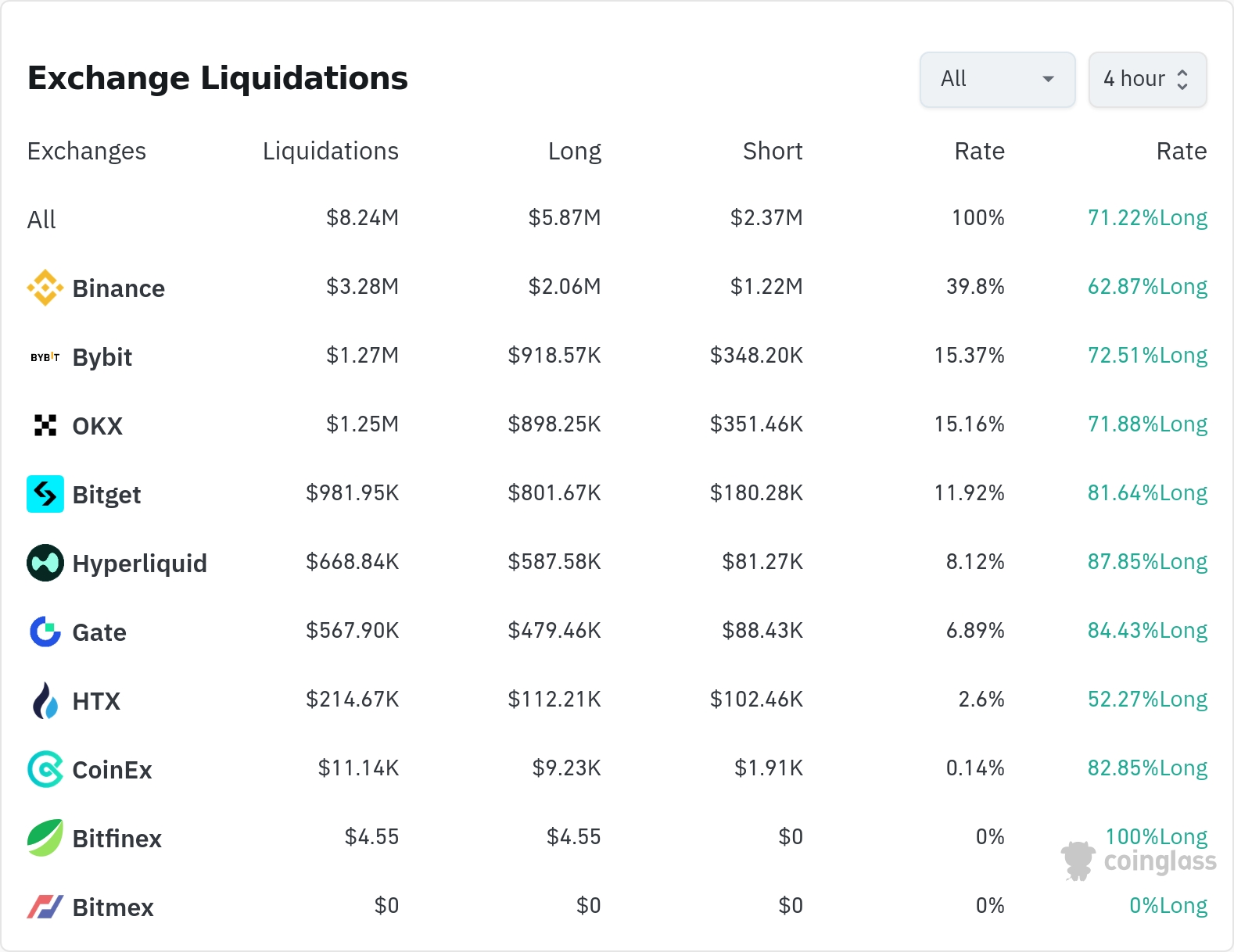Viewport: 1234px width, 952px height.
Task: Select the All exchanges summary row label
Action: tap(41, 220)
